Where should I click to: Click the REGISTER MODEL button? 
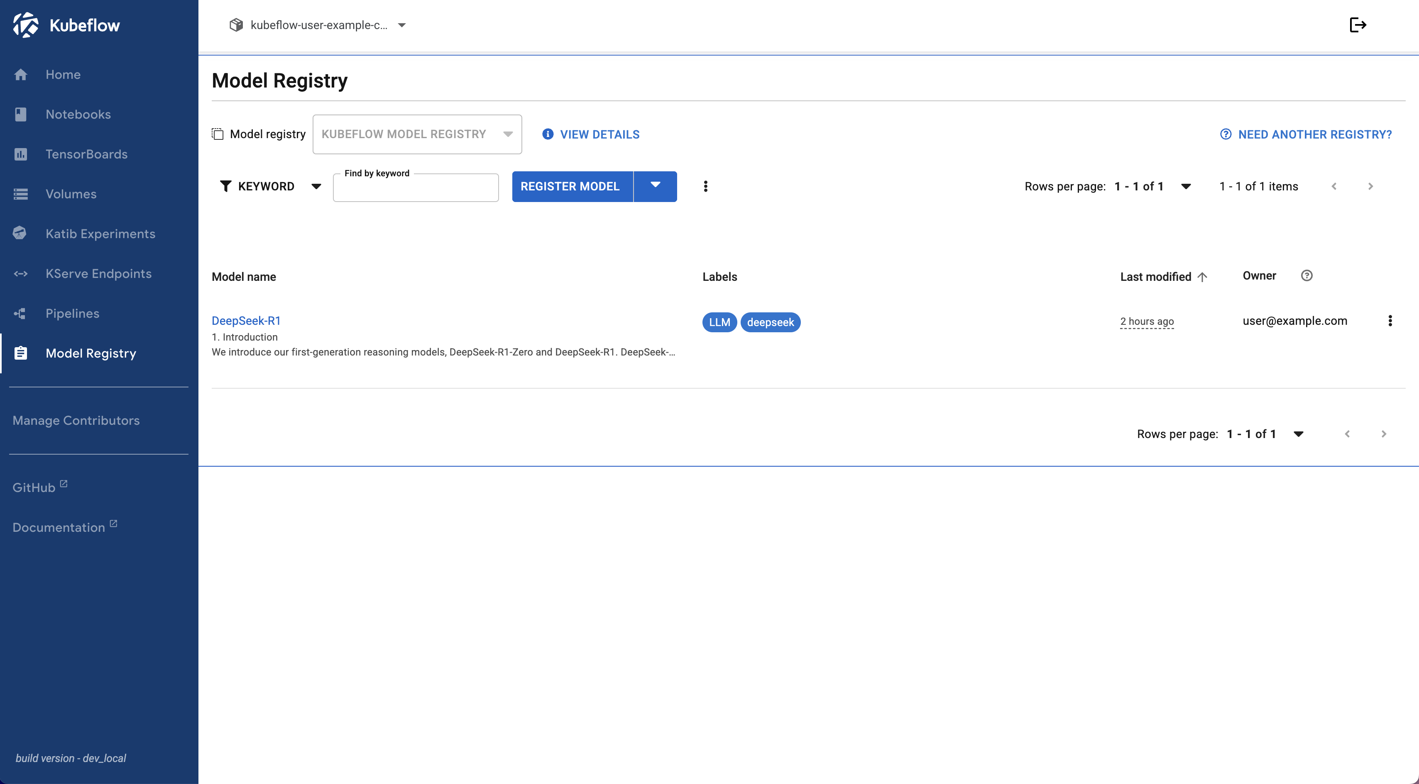point(571,186)
